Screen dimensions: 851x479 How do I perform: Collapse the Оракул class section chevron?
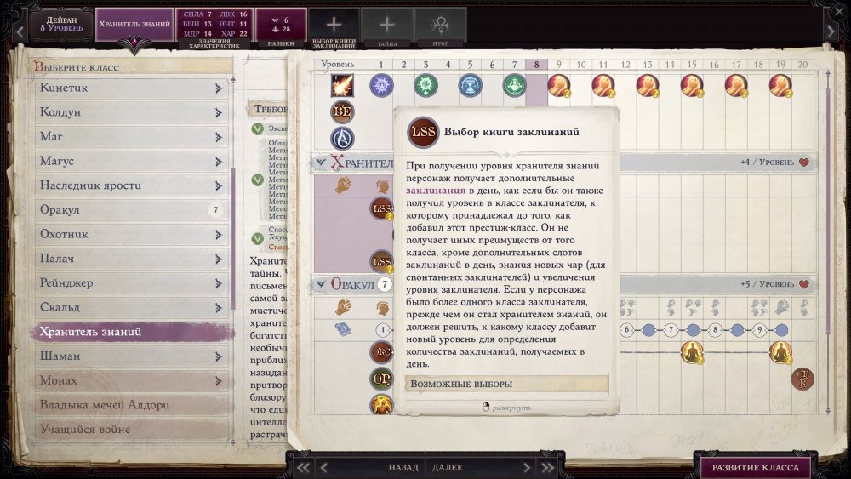[320, 284]
